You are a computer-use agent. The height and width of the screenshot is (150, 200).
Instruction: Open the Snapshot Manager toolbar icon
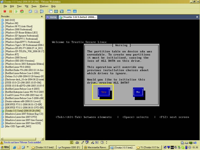(x=42, y=11)
